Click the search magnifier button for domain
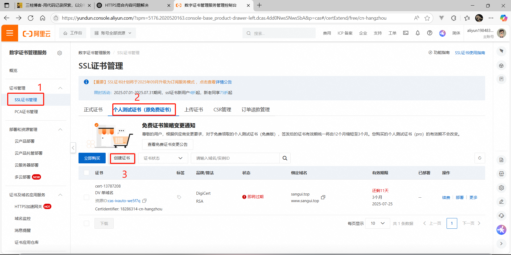 coord(285,158)
